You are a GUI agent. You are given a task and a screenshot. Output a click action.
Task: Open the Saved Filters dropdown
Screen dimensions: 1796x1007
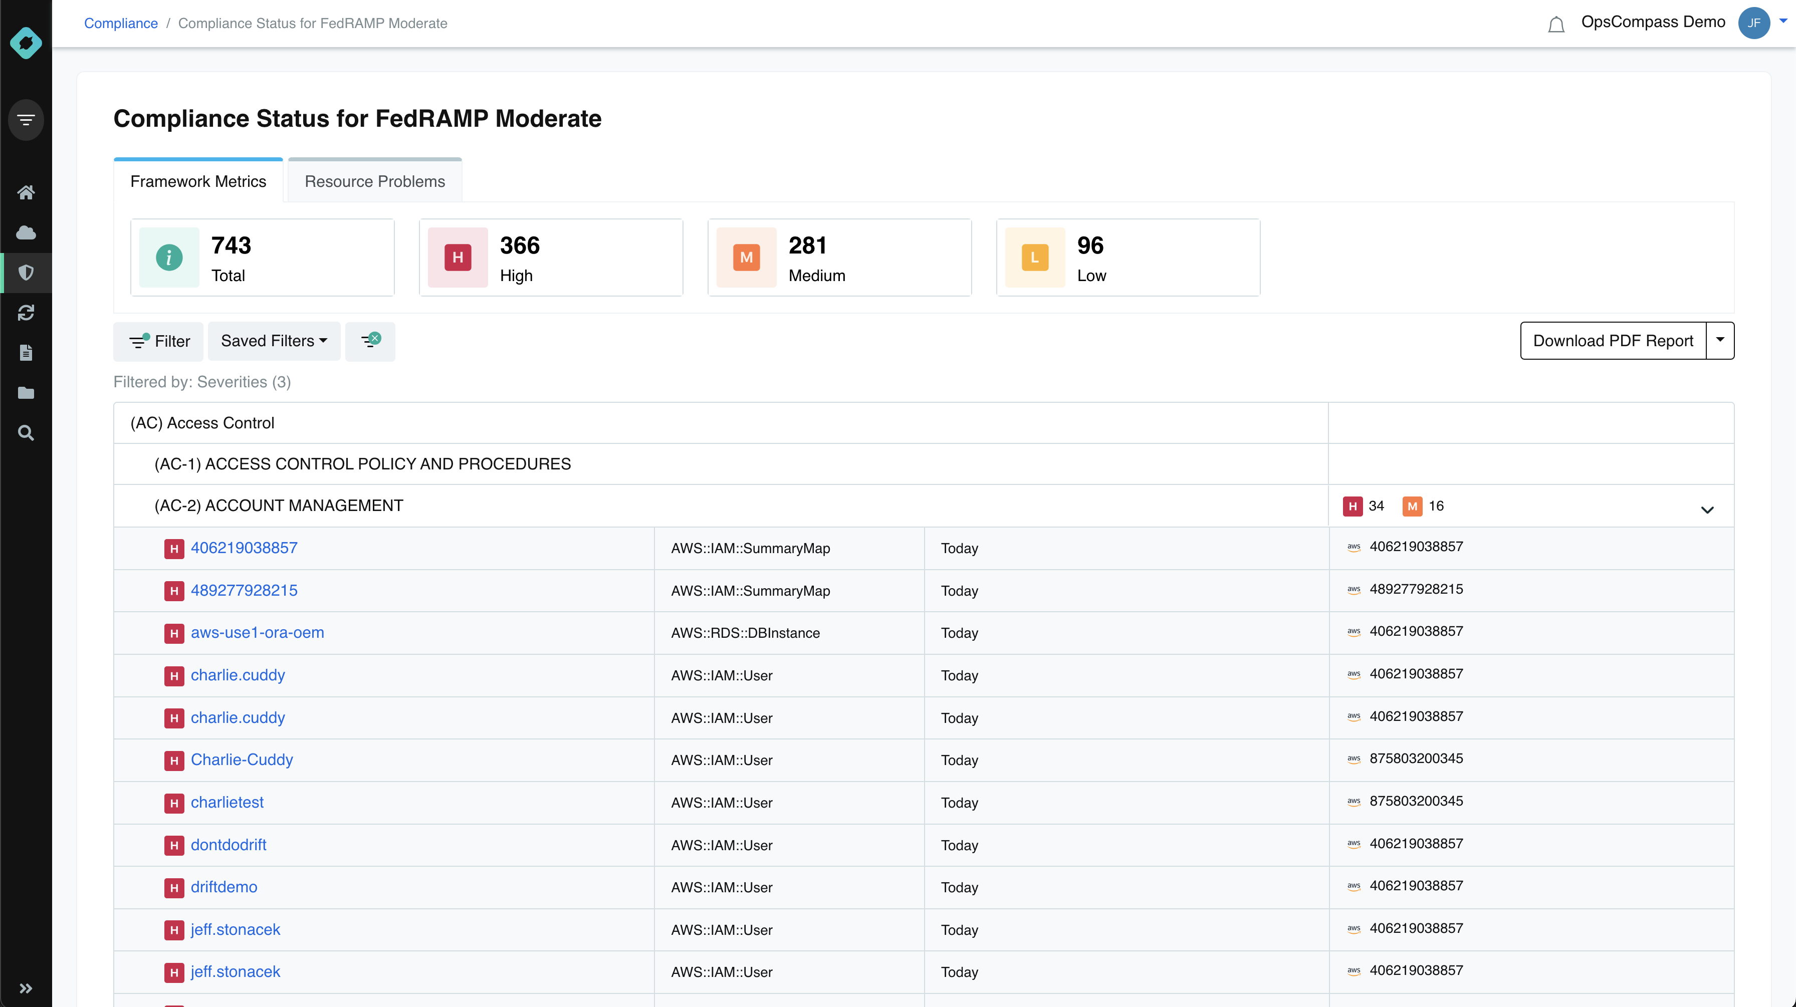pyautogui.click(x=274, y=341)
